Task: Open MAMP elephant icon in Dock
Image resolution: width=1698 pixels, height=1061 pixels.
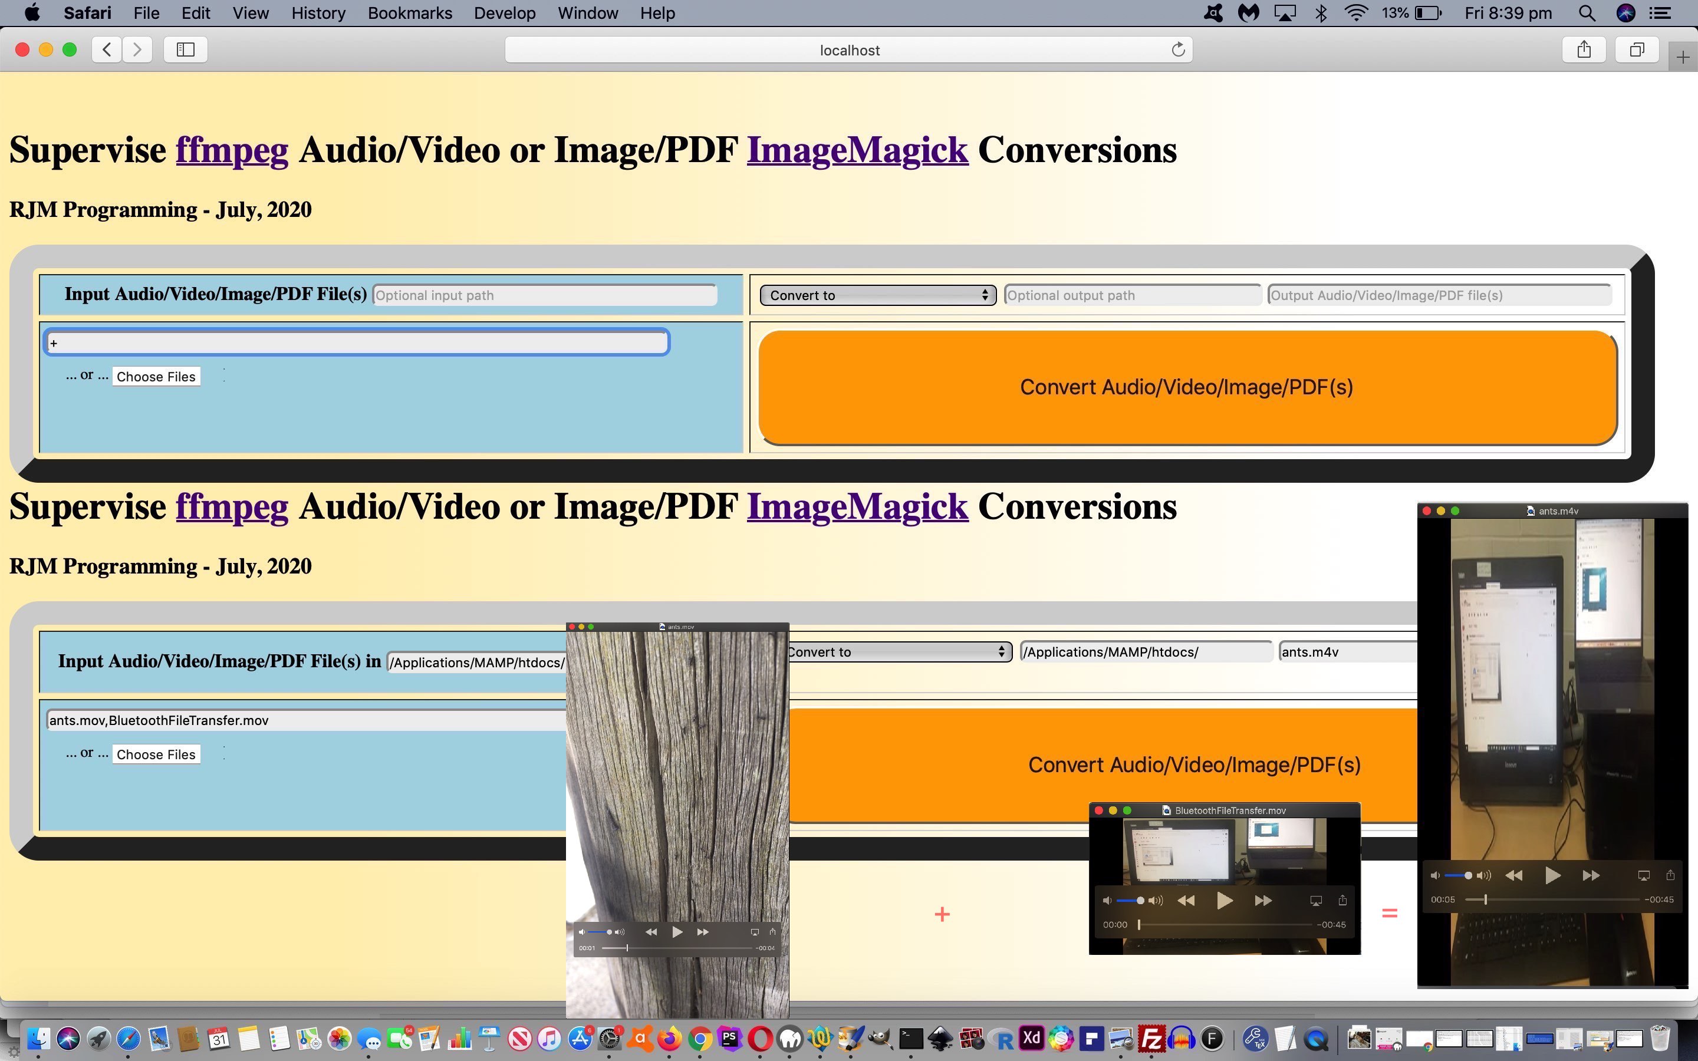Action: [789, 1039]
